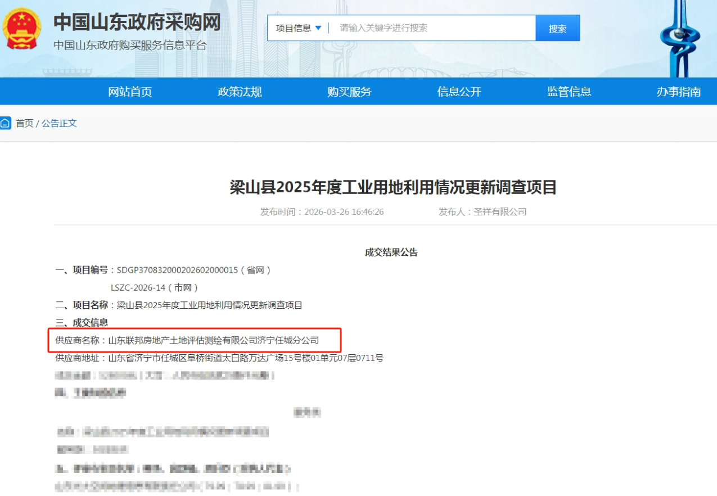Click the blue sculpture graphic in header
Image resolution: width=717 pixels, height=496 pixels.
coord(680,38)
